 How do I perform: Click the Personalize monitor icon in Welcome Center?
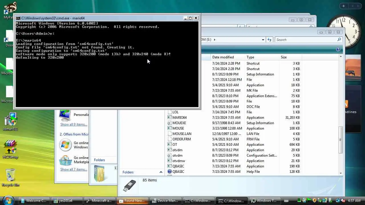65,115
